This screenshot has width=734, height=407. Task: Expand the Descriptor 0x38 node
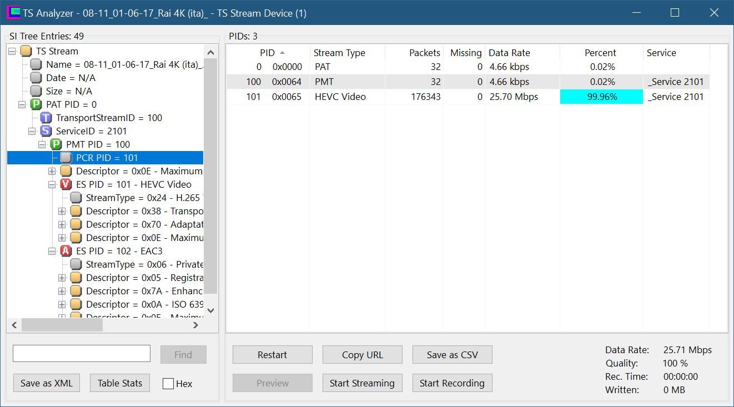[62, 211]
